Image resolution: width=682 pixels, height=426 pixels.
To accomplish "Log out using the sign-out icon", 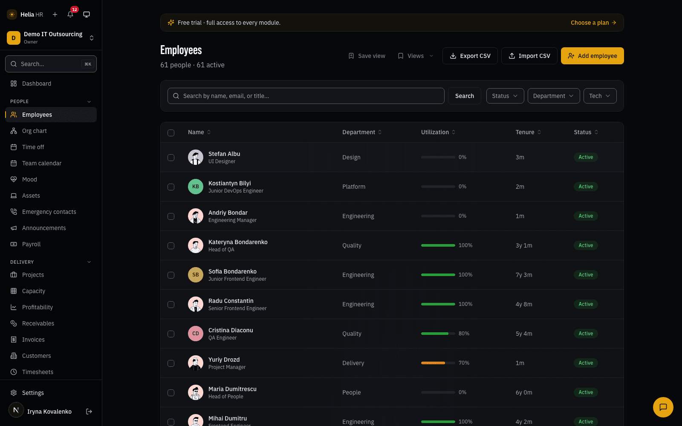I will point(89,412).
